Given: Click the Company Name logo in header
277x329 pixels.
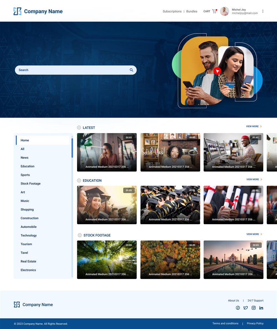Looking at the screenshot, I should [x=38, y=11].
